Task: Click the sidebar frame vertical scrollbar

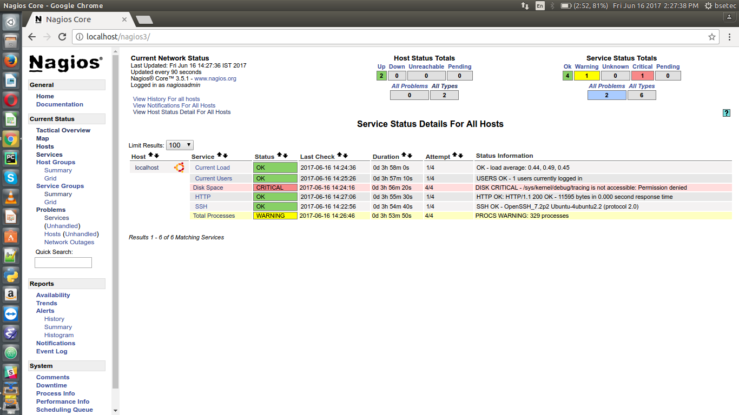Action: pyautogui.click(x=115, y=222)
